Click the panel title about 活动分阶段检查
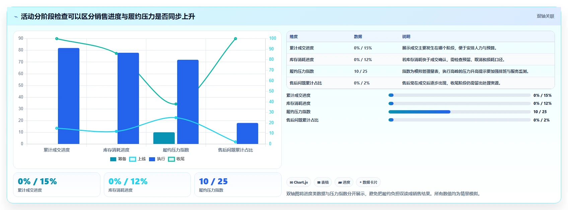The height and width of the screenshot is (210, 568). click(x=108, y=17)
